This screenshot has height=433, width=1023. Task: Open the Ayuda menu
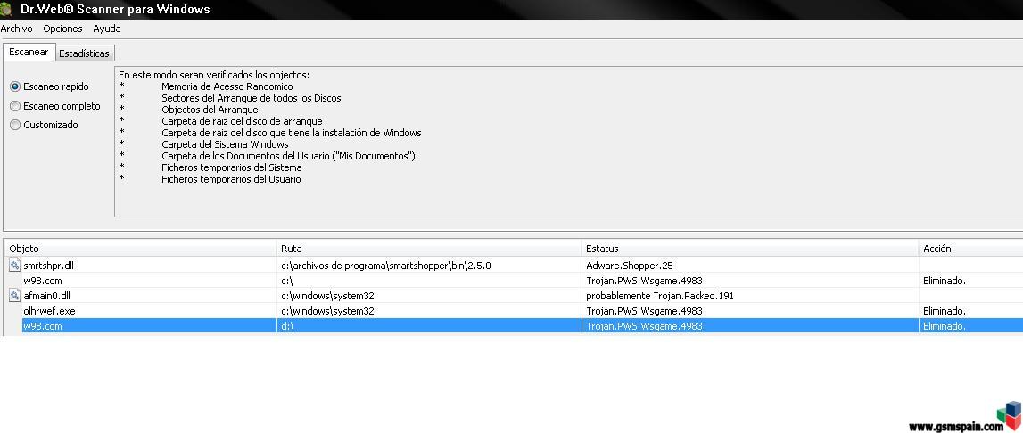(107, 29)
